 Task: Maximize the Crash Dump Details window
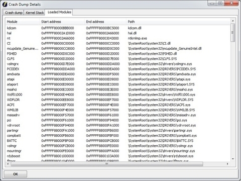click(x=220, y=3)
